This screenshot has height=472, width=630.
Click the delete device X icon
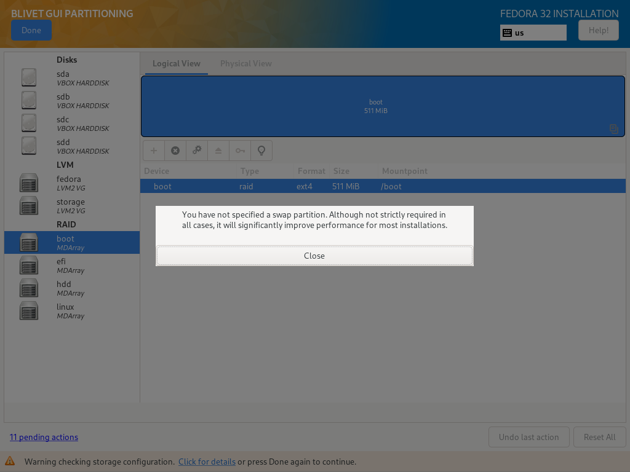(175, 151)
